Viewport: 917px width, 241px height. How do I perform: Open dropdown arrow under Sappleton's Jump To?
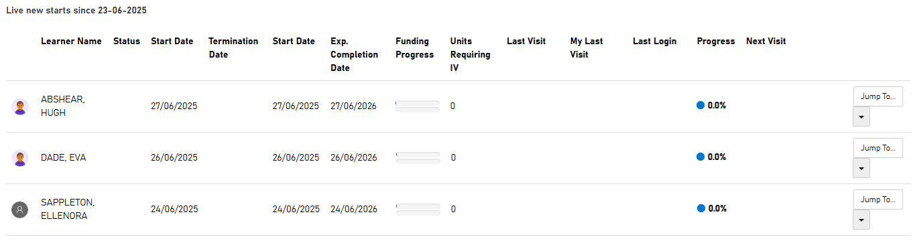(x=861, y=220)
